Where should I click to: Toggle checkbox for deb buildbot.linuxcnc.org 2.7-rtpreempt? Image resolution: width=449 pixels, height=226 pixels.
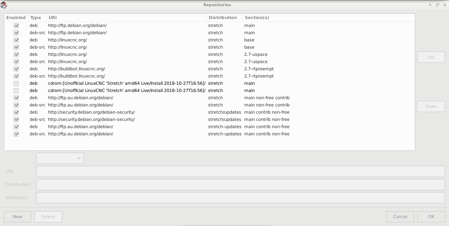coord(16,69)
